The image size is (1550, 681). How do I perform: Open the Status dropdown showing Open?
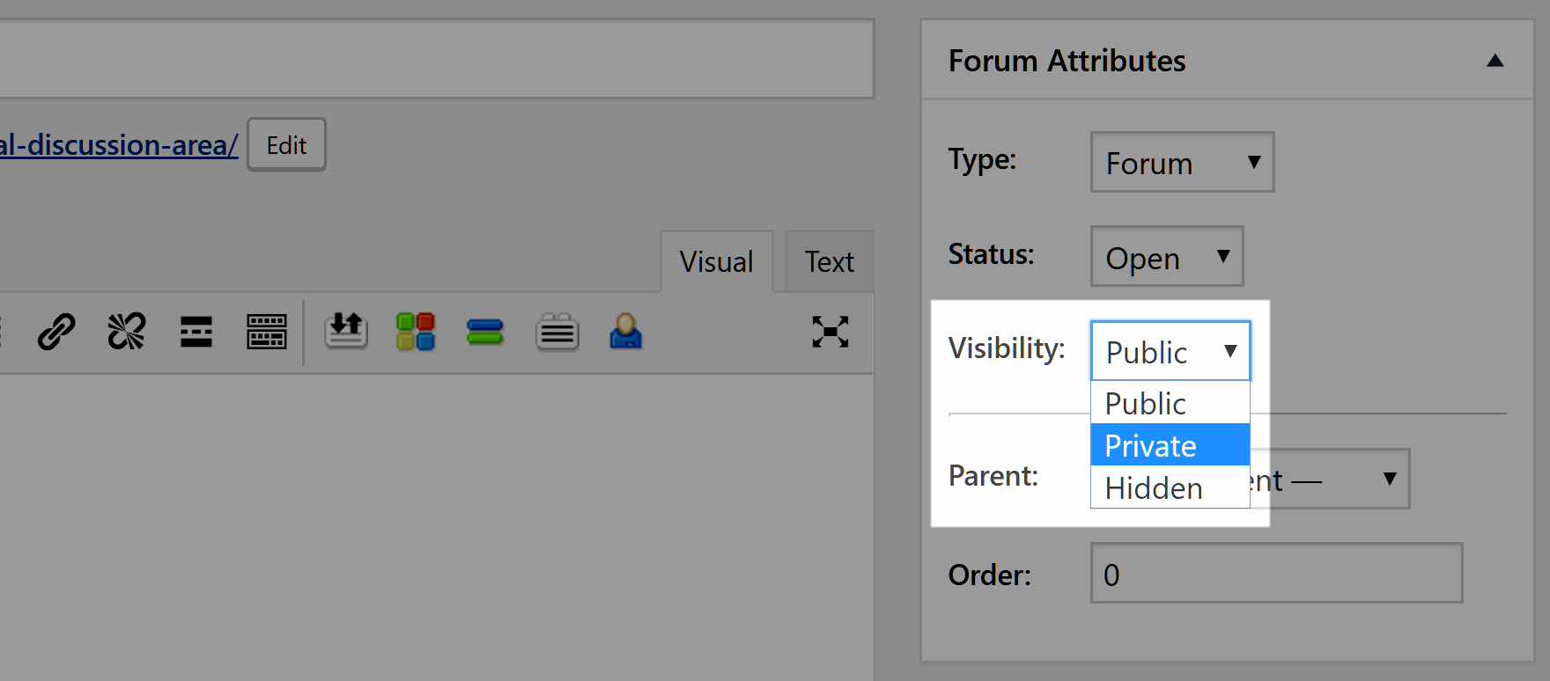tap(1167, 257)
